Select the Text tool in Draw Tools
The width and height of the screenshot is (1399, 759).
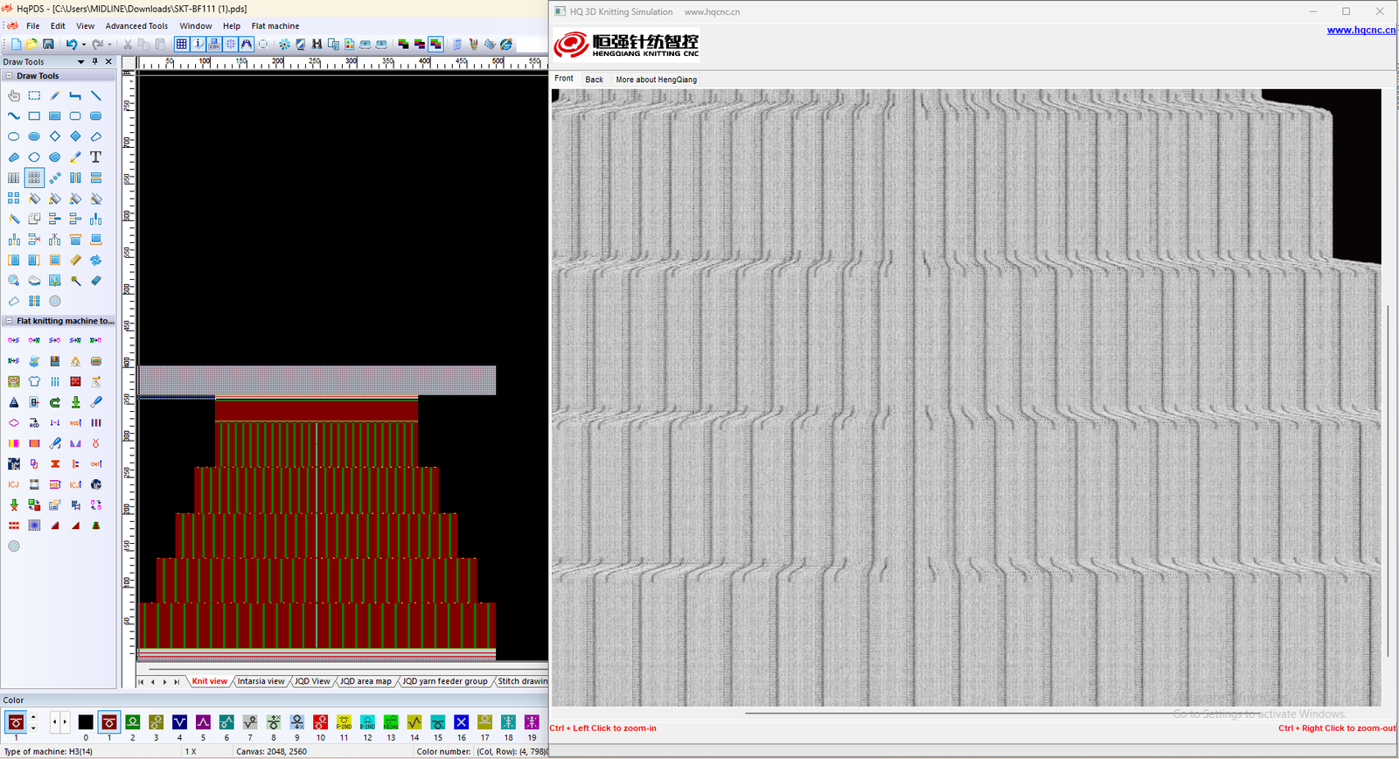(x=96, y=157)
